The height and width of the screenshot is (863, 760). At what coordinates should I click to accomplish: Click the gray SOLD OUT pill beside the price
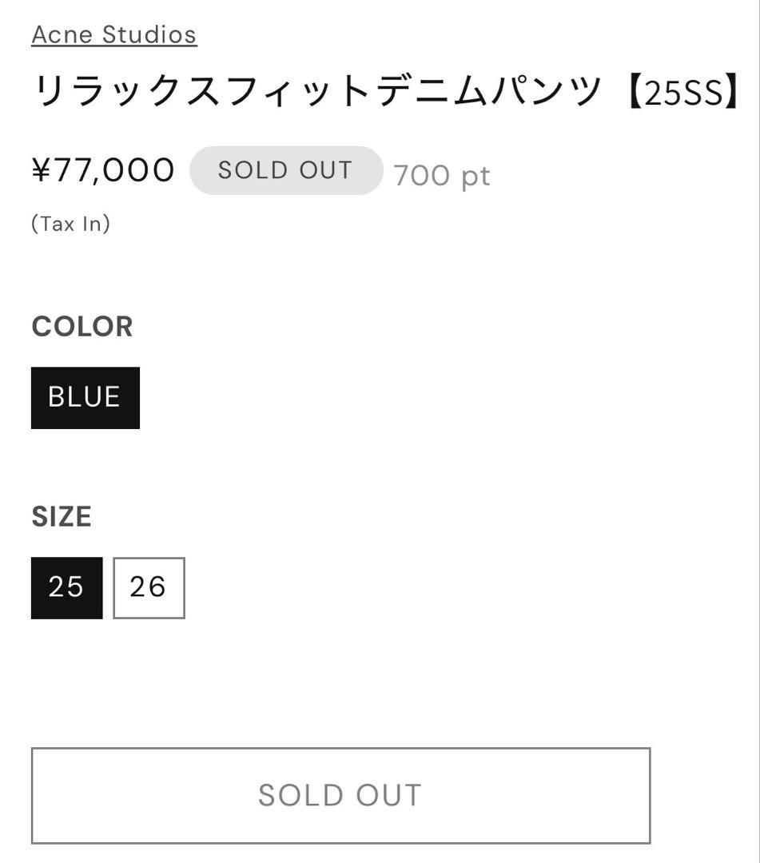pos(286,169)
